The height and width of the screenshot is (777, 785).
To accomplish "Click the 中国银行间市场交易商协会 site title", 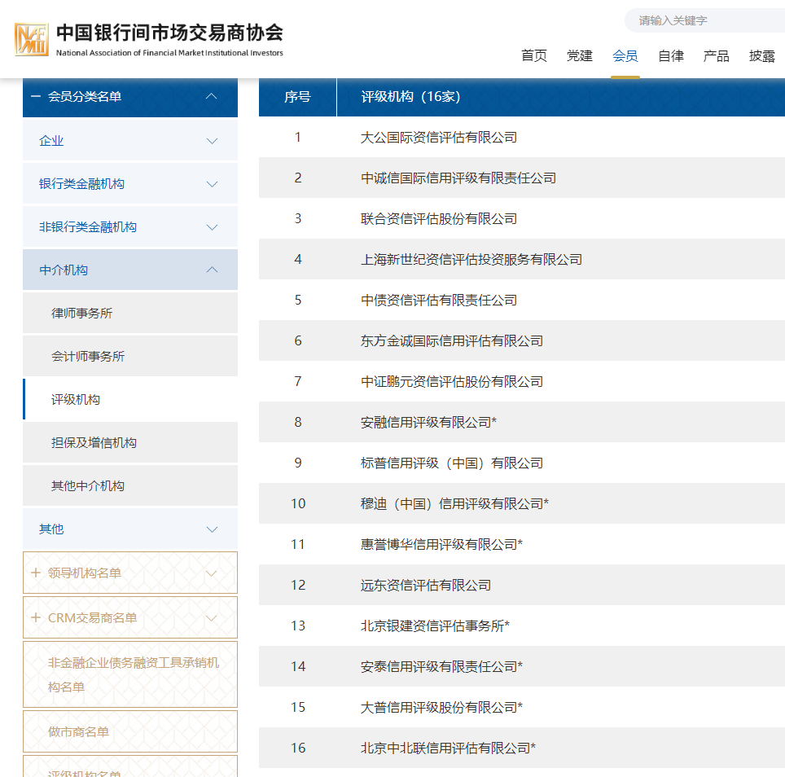I will (x=169, y=33).
